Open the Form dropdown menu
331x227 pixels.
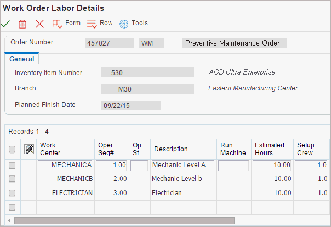(x=72, y=23)
